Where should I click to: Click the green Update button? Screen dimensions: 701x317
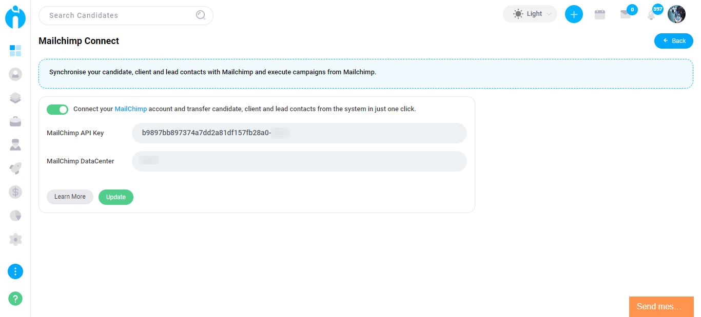coord(116,197)
